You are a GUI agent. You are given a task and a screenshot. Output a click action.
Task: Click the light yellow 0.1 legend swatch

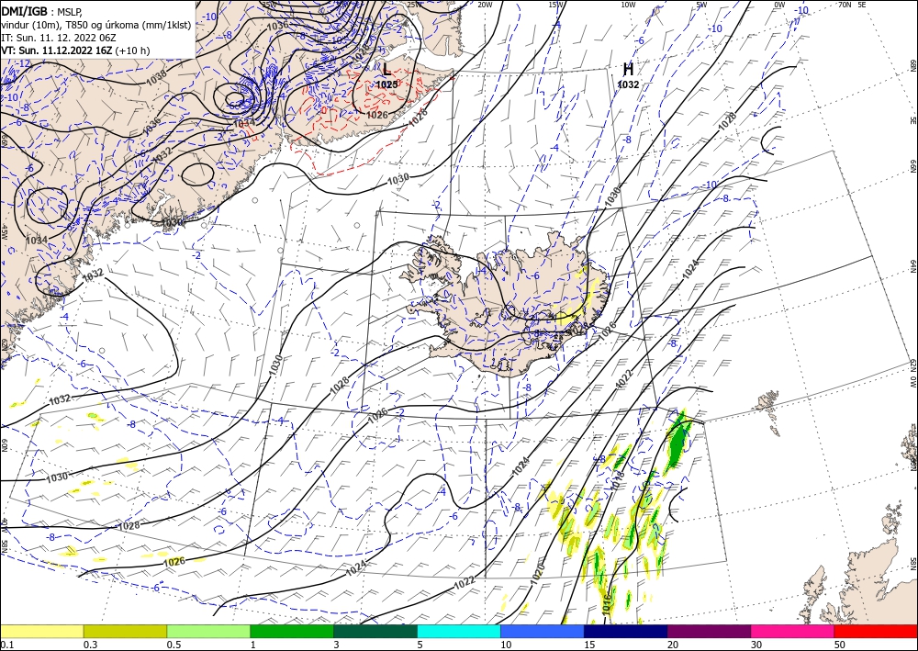tap(41, 631)
